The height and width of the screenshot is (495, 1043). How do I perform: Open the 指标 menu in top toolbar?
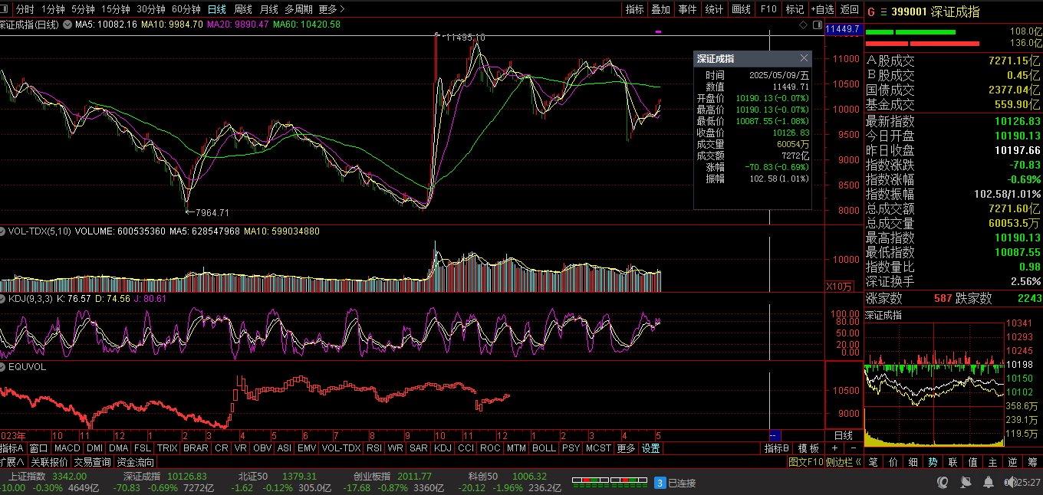[x=634, y=9]
